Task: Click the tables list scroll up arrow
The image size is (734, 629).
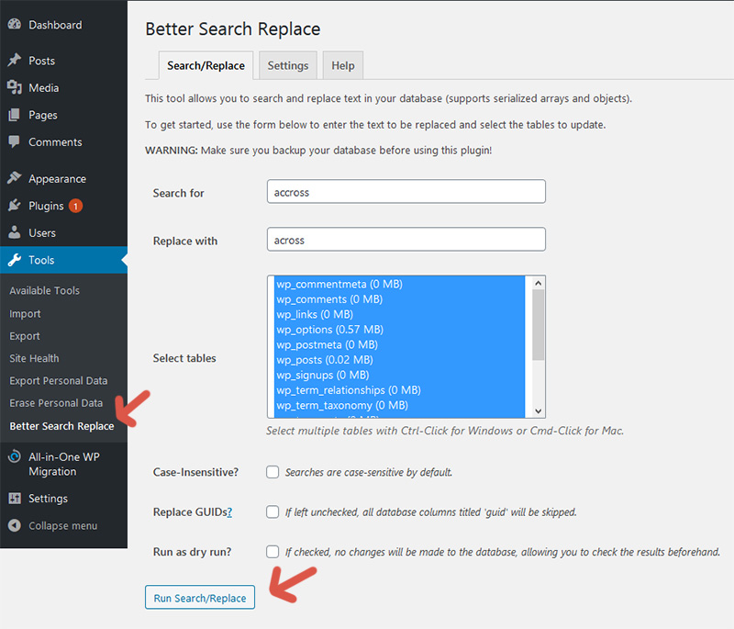Action: coord(539,283)
